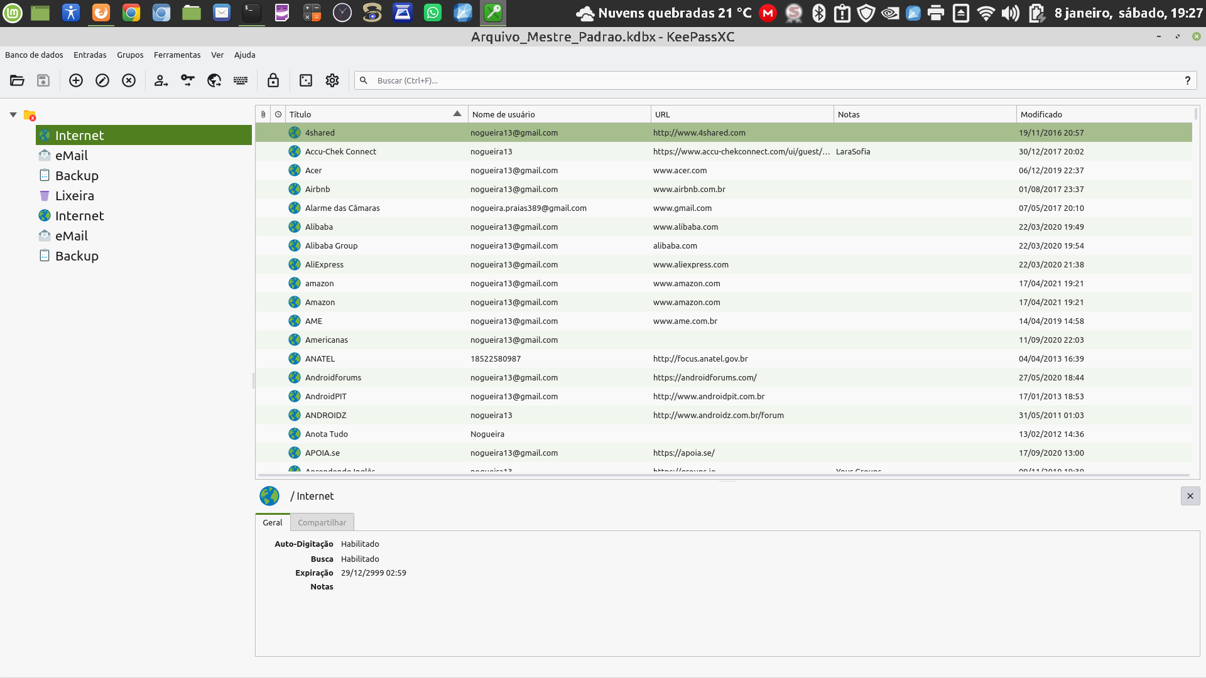This screenshot has height=678, width=1206.
Task: Open WhatsApp panel icon
Action: point(433,13)
